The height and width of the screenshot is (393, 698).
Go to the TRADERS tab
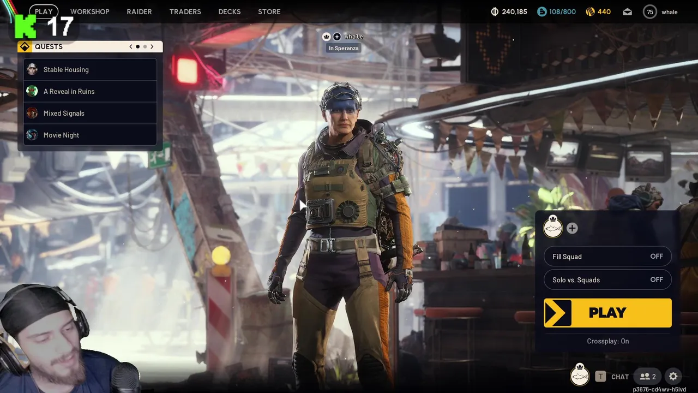pos(185,11)
